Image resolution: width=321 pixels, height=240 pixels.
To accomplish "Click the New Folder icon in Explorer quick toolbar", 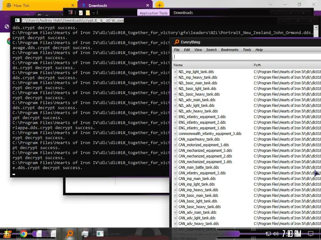I will tap(88, 13).
